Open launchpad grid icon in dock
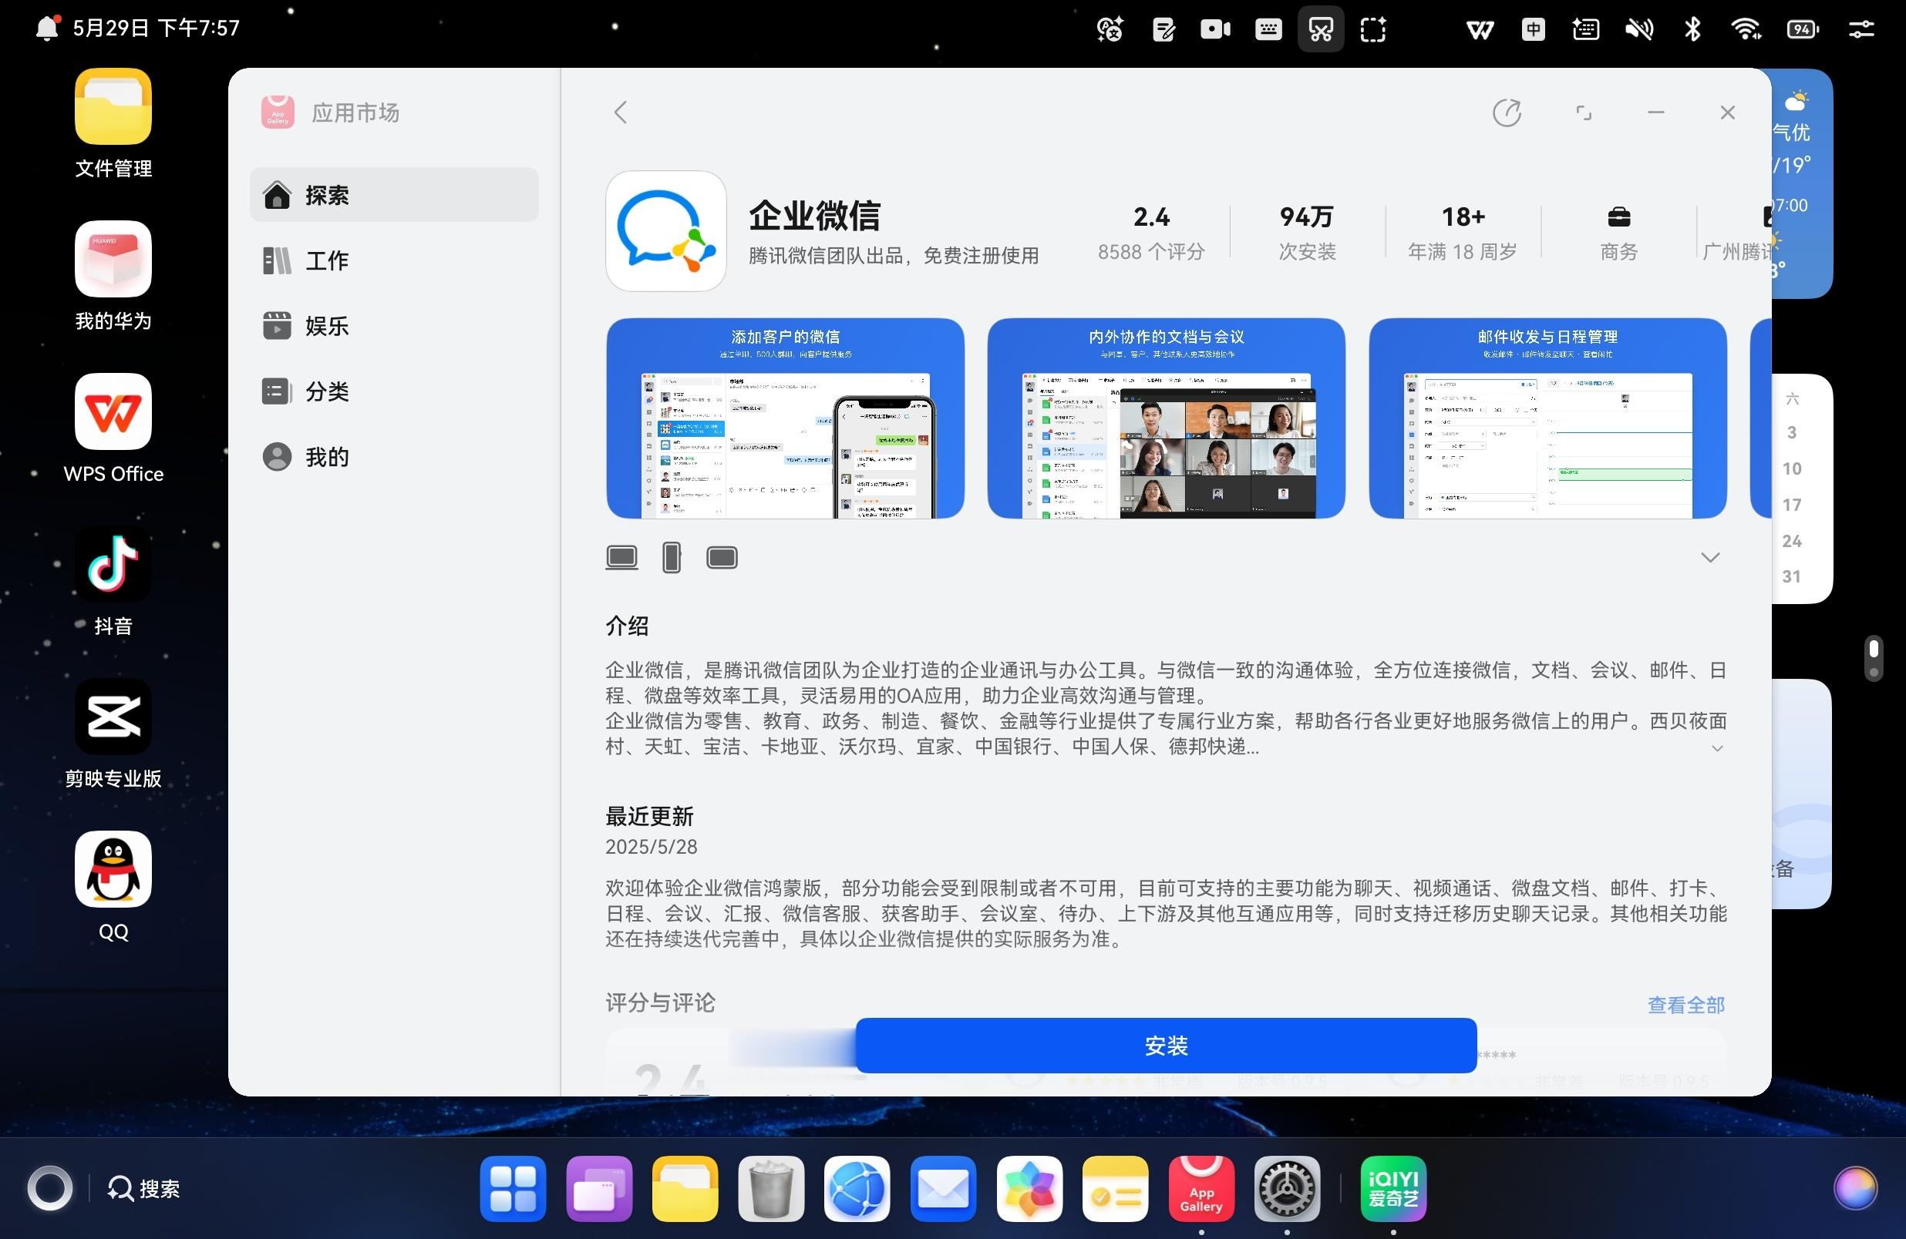 coord(513,1189)
